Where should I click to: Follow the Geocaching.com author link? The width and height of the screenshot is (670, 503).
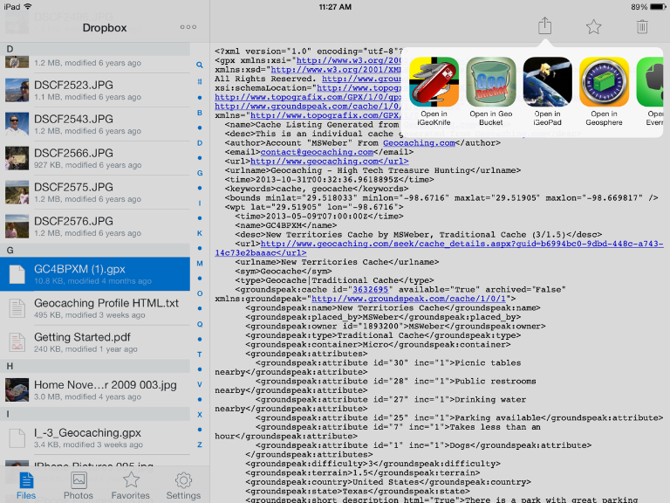pyautogui.click(x=419, y=143)
